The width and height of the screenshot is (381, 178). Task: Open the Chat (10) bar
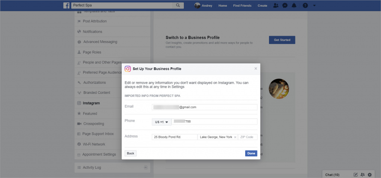coord(332,175)
